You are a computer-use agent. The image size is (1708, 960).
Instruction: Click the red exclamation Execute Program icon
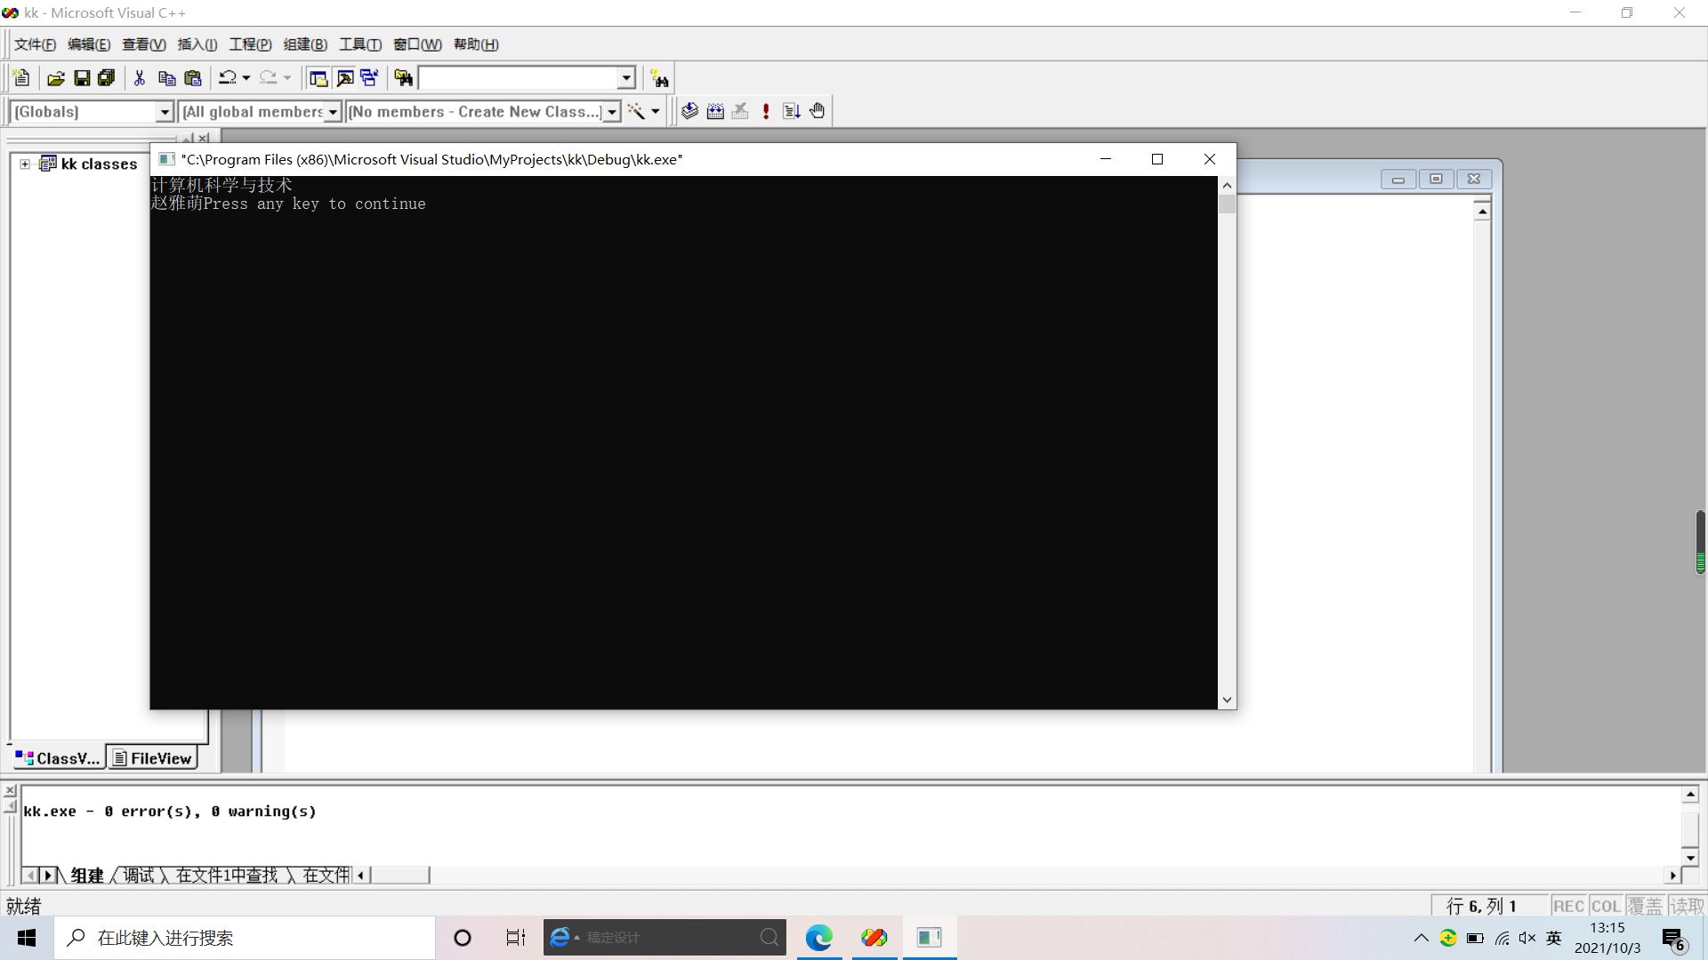tap(766, 111)
